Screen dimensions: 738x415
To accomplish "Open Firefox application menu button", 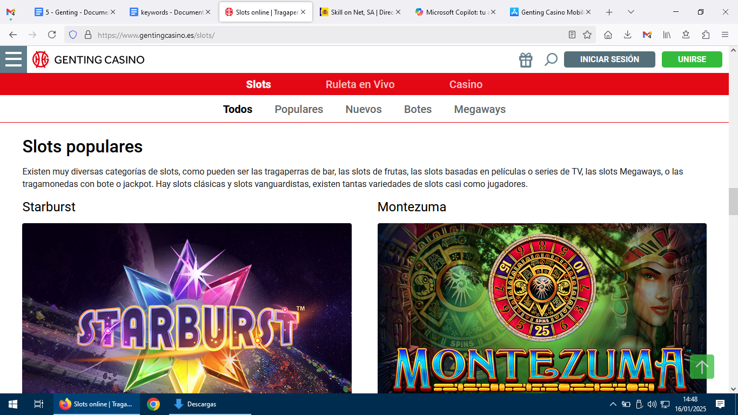I will click(725, 35).
